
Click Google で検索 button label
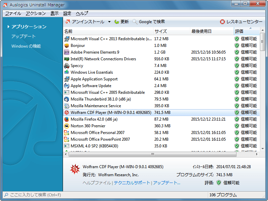click(x=152, y=22)
